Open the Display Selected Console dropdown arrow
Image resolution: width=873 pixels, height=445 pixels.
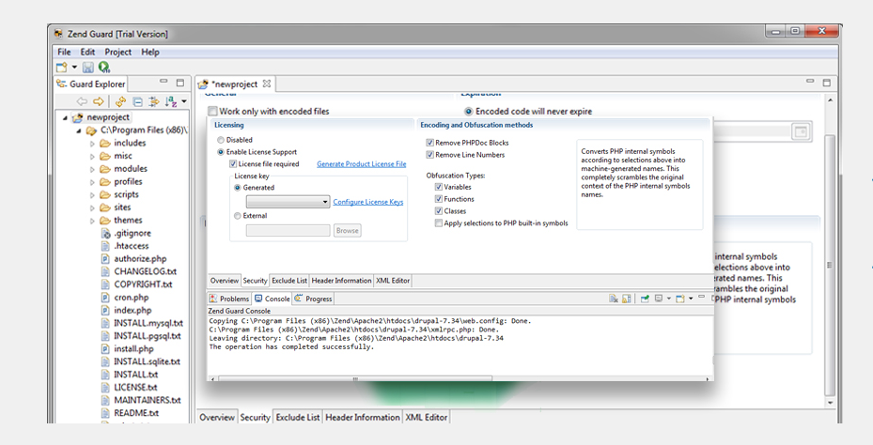pos(669,299)
